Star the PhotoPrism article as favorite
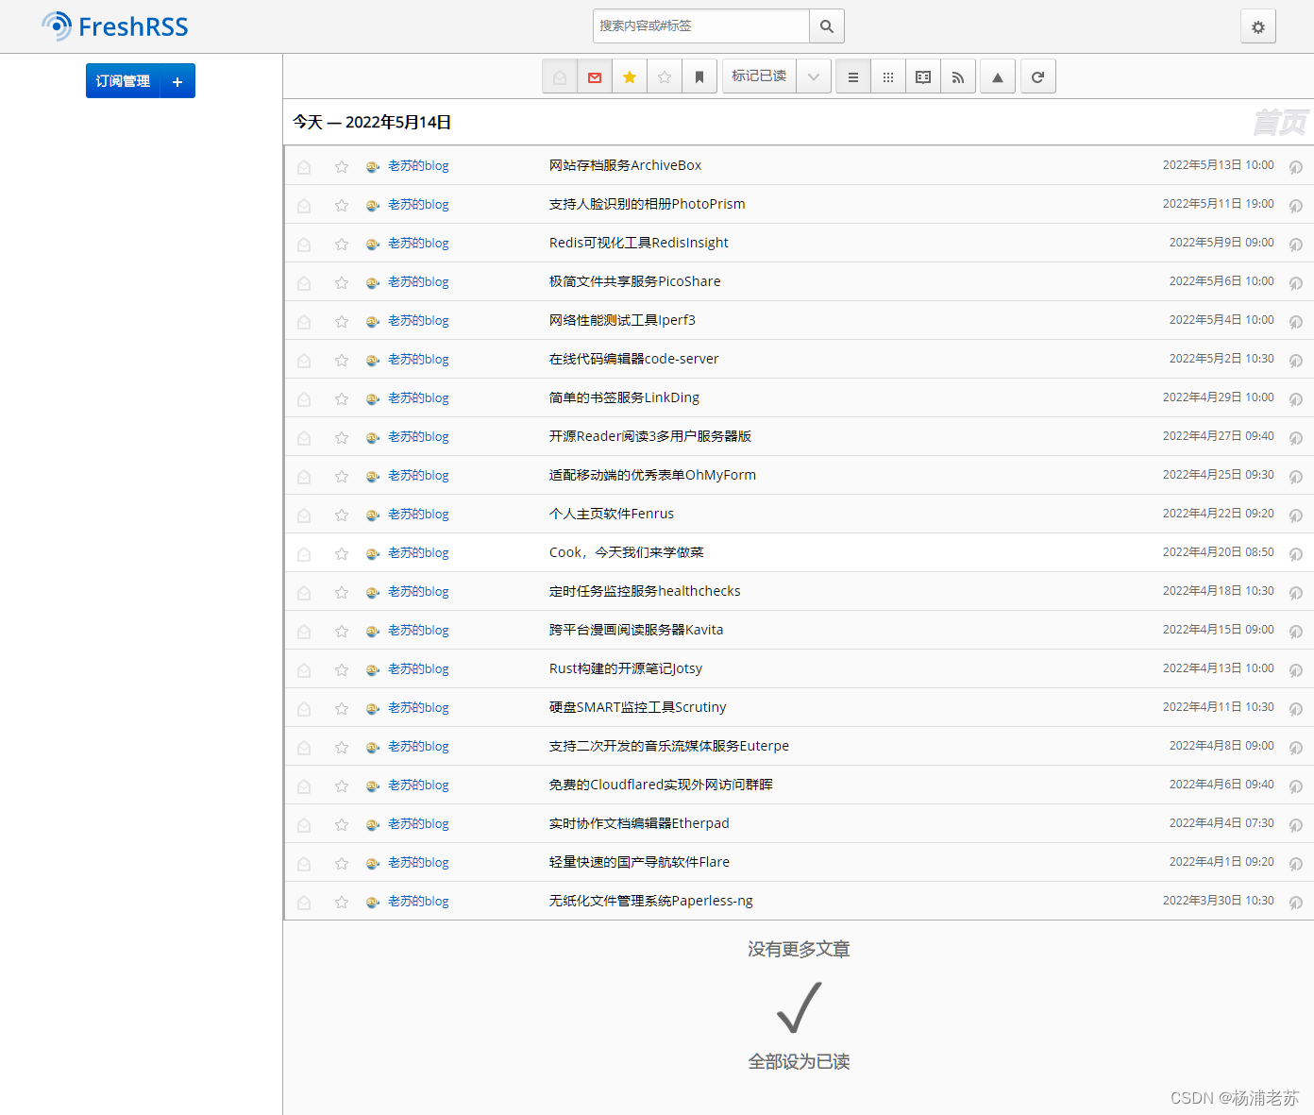1314x1115 pixels. (342, 205)
